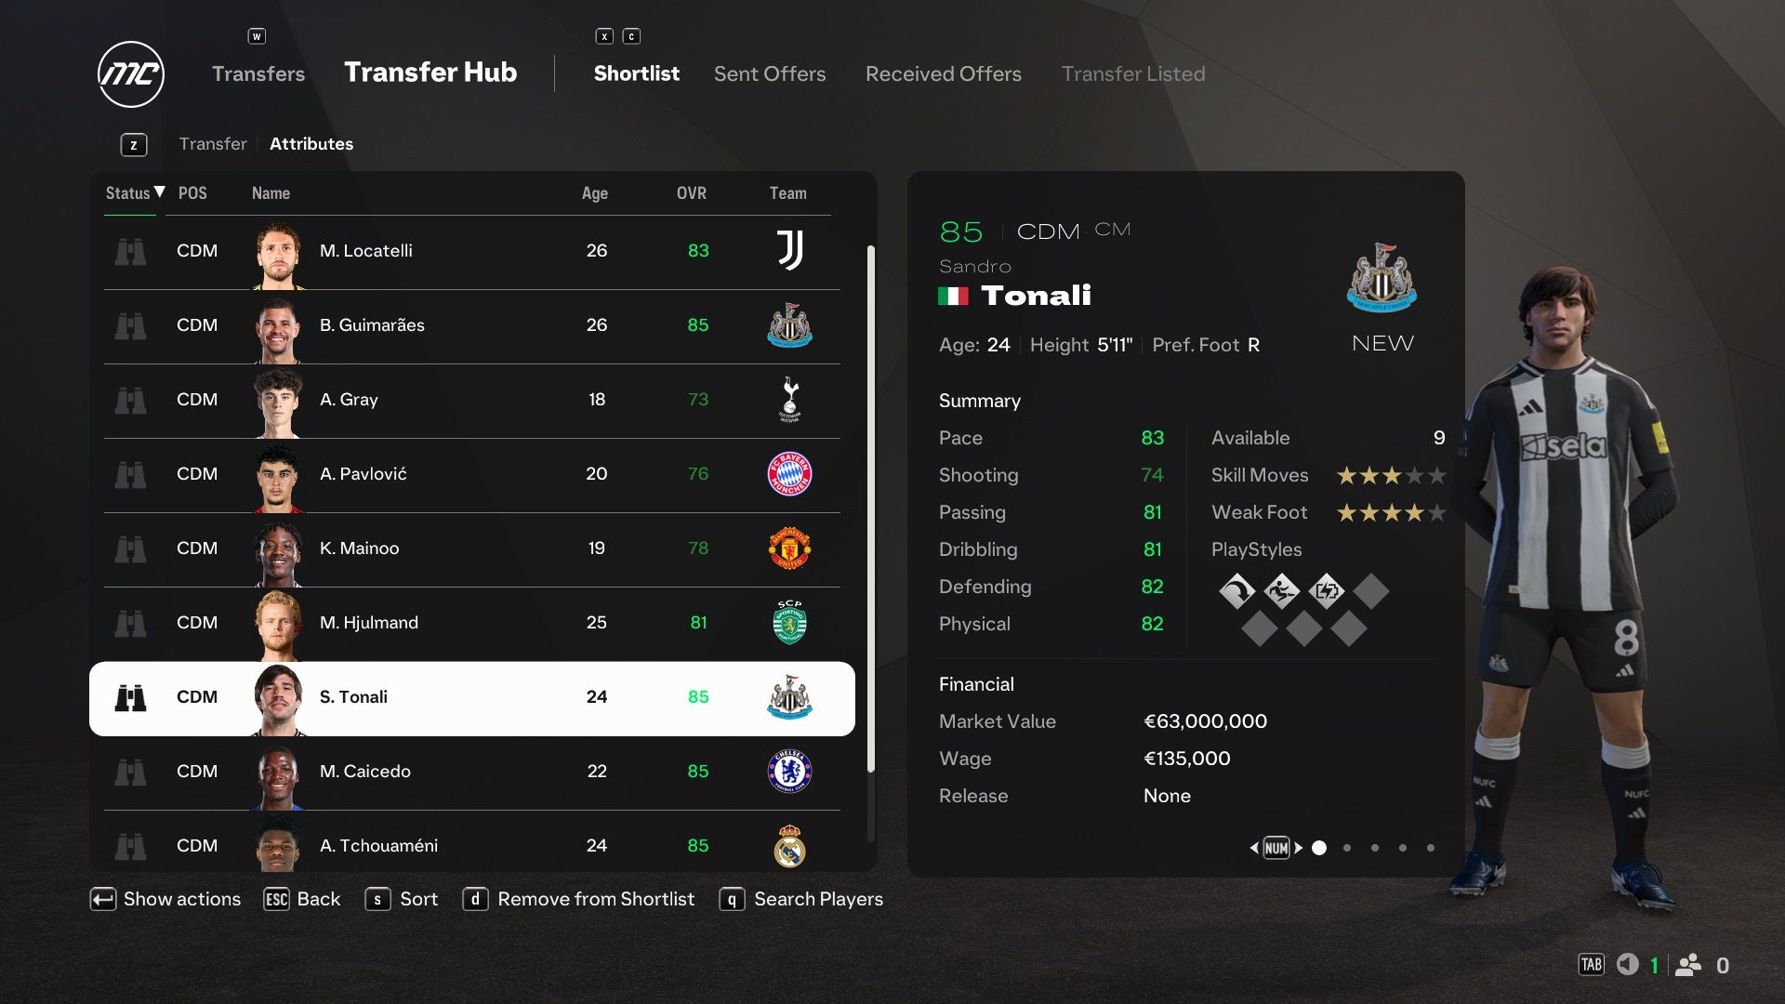
Task: Click the scouting binoculars icon for M. Caicedo
Action: 130,770
